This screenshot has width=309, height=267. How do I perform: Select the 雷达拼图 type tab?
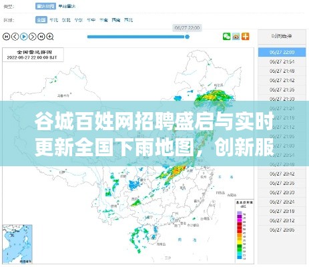pyautogui.click(x=45, y=6)
